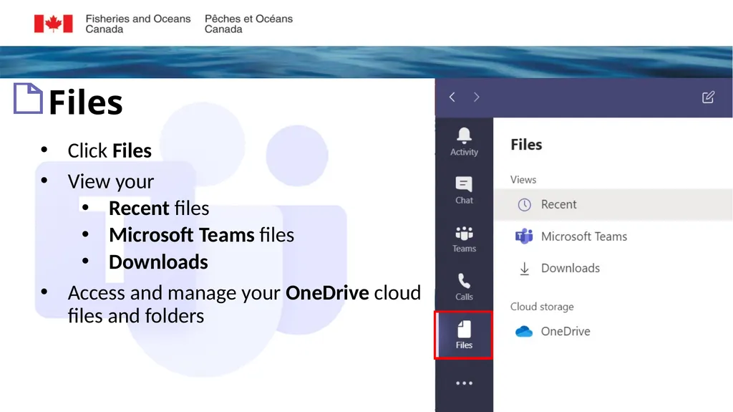This screenshot has height=412, width=733.
Task: Open Files in the Teams sidebar
Action: coord(464,335)
